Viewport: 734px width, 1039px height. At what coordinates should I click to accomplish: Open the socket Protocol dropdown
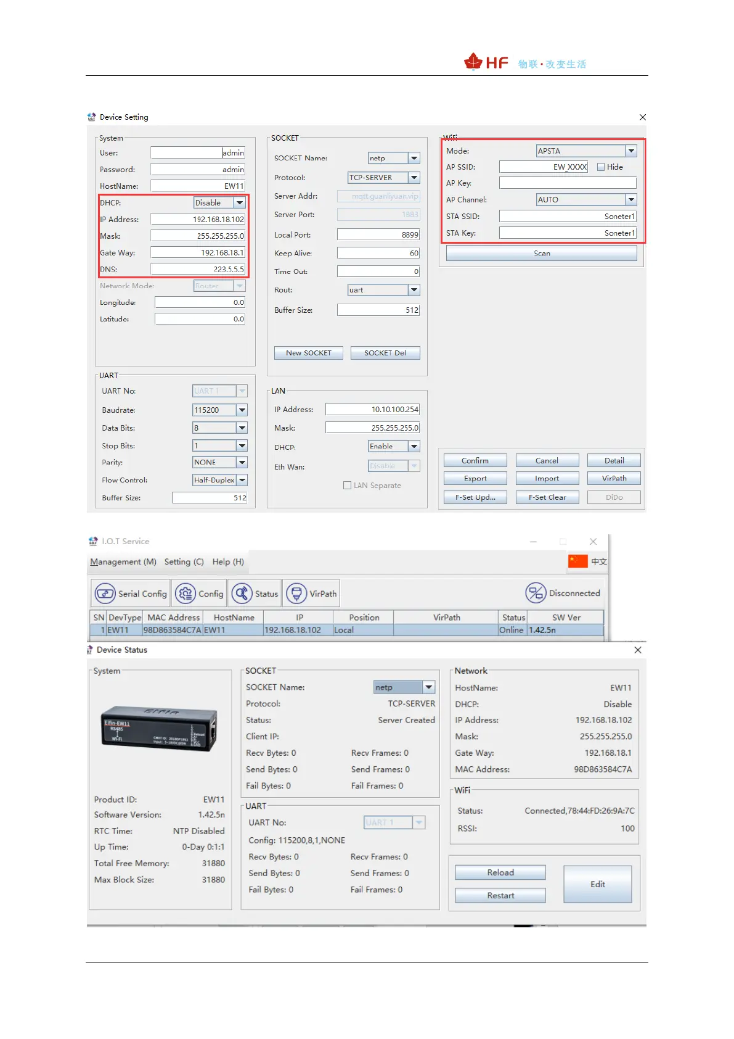414,178
